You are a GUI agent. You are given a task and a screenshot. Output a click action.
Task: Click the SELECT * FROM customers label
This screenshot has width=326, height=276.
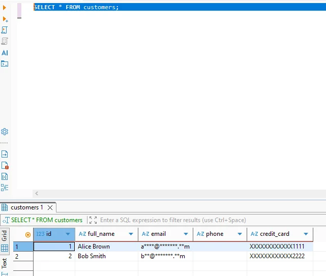(x=46, y=220)
